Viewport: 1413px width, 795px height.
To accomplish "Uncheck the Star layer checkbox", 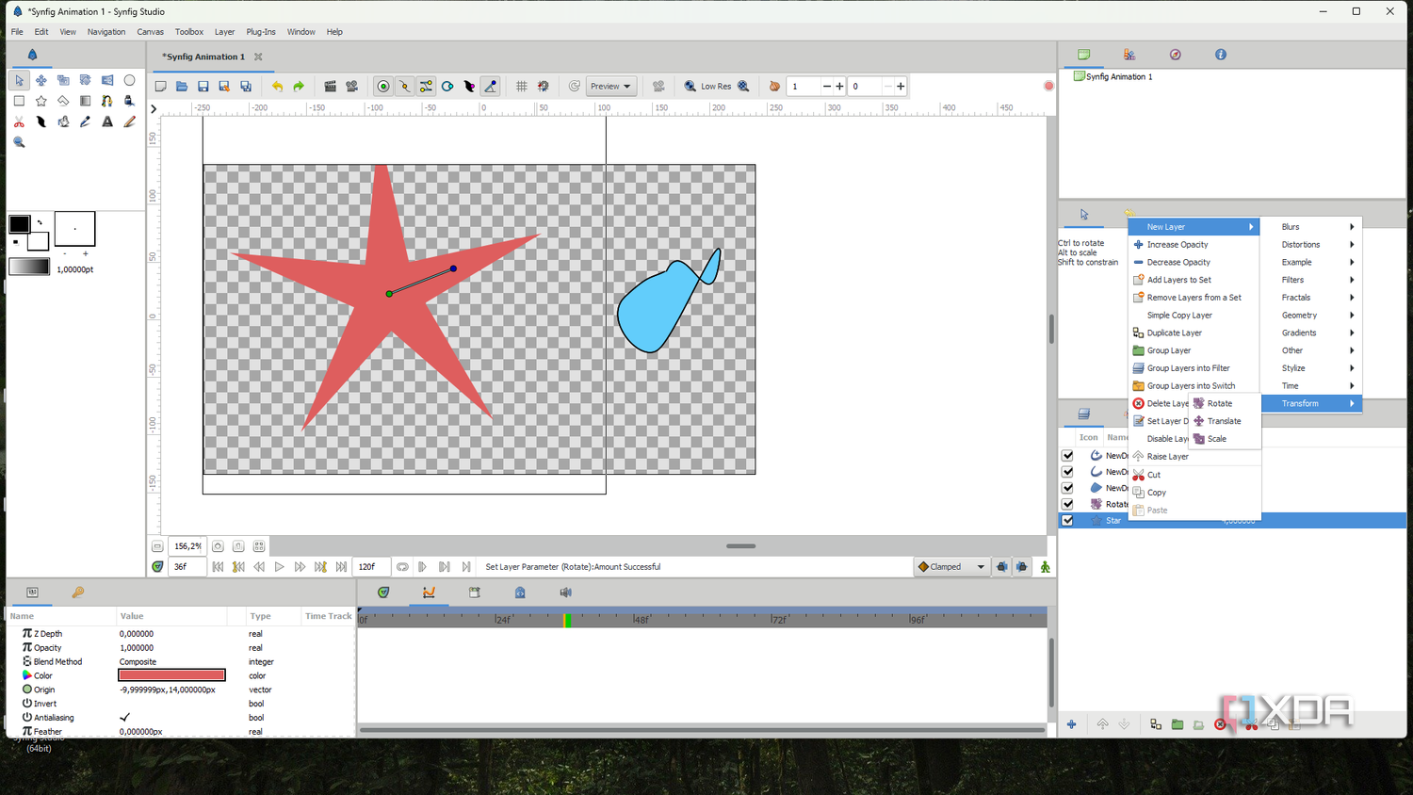I will (1067, 520).
